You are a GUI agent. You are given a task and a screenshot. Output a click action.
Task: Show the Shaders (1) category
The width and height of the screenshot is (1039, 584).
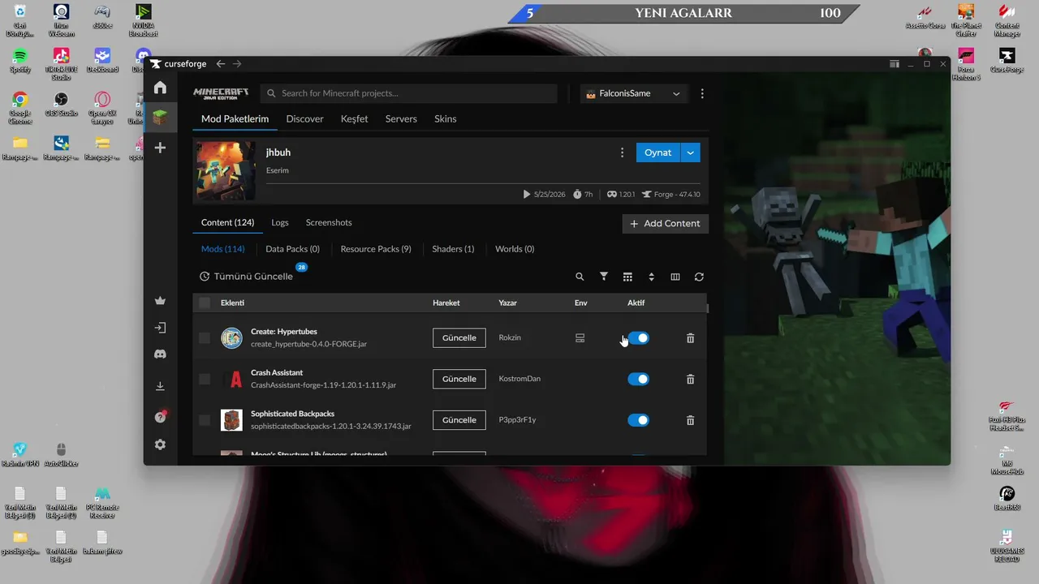453,249
